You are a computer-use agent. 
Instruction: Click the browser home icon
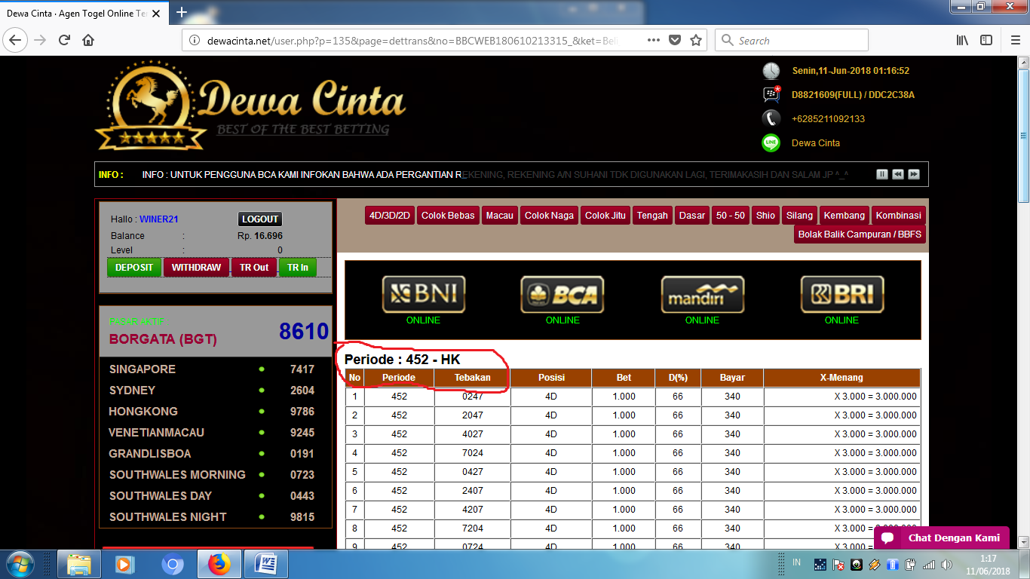pyautogui.click(x=88, y=40)
